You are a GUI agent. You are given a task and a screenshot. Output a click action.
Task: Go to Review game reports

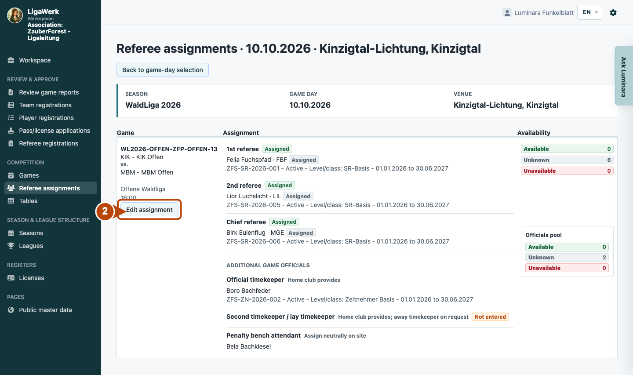tap(51, 92)
